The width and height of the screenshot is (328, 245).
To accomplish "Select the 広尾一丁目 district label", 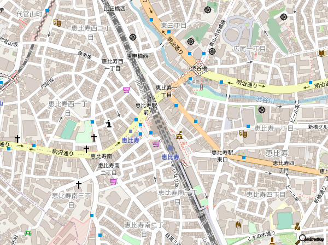I will 249,49.
